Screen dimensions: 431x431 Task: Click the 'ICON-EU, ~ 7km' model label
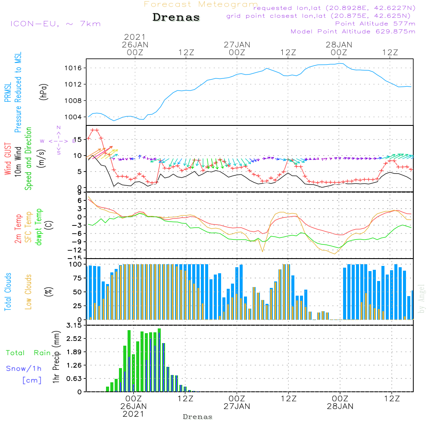[x=55, y=23]
